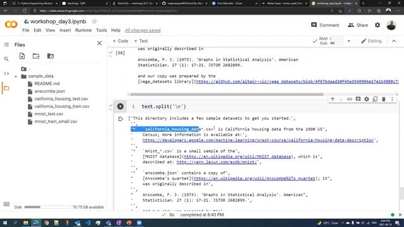Open table of contents sidebar icon
The width and height of the screenshot is (404, 227).
coord(6,45)
